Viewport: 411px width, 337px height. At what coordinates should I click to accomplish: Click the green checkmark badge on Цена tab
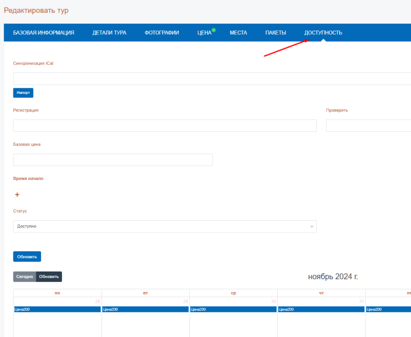coord(214,30)
